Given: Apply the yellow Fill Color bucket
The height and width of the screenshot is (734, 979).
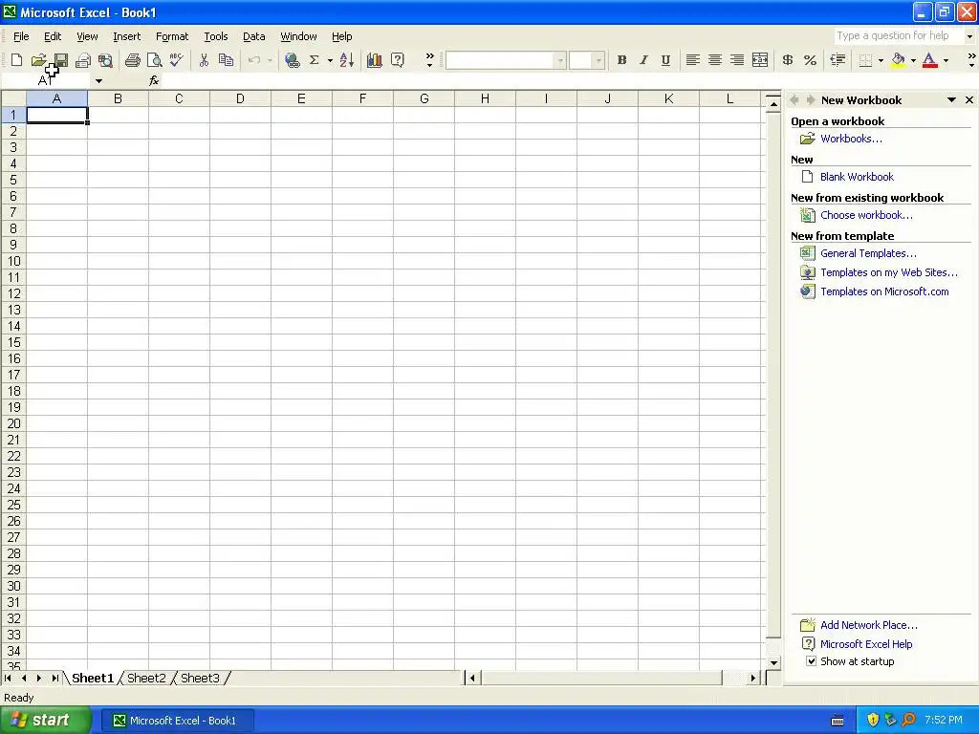Looking at the screenshot, I should pyautogui.click(x=898, y=60).
